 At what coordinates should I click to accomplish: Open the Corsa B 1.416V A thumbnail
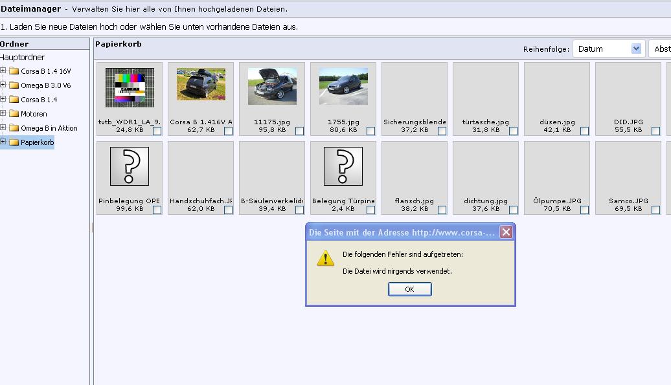point(201,84)
